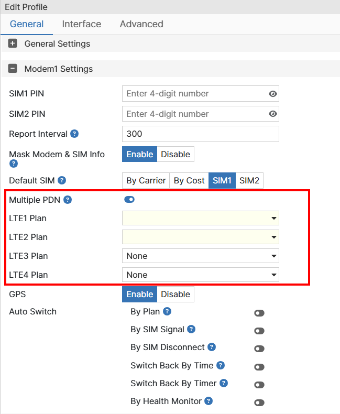This screenshot has width=340, height=414.
Task: Switch to the Interface tab
Action: coord(82,24)
